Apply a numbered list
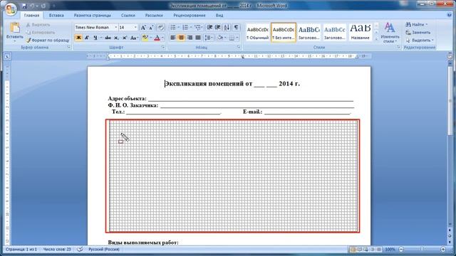This screenshot has width=456, height=256. click(x=185, y=28)
